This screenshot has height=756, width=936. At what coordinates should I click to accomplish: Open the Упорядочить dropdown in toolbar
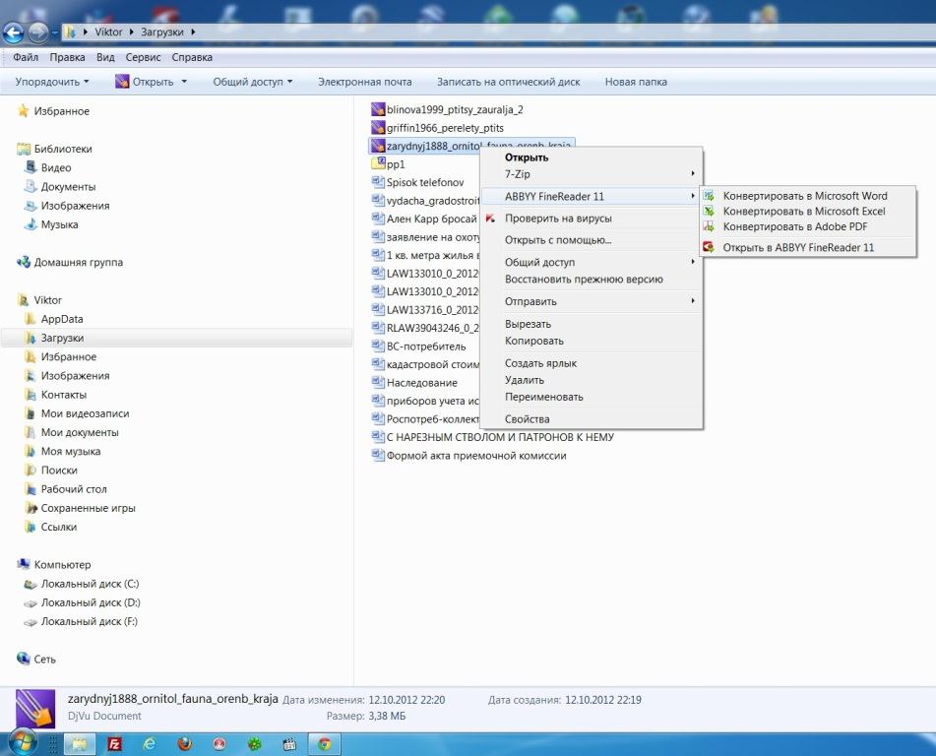click(52, 82)
